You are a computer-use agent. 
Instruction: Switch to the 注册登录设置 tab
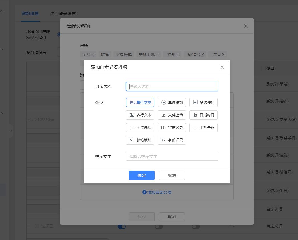(63, 13)
